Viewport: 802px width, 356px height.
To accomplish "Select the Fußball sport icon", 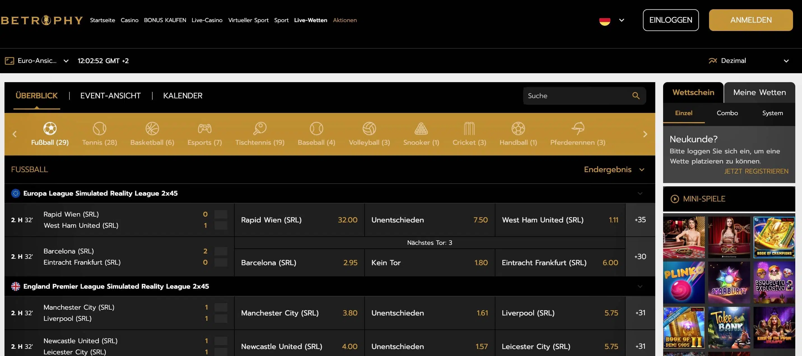I will coord(50,128).
